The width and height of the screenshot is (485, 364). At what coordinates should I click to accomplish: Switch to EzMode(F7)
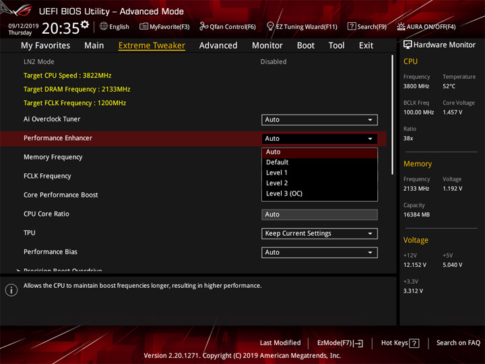click(340, 343)
